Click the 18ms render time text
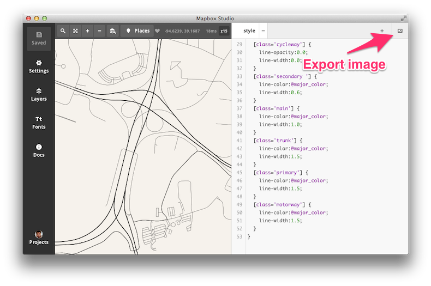The height and width of the screenshot is (286, 431). coord(211,31)
